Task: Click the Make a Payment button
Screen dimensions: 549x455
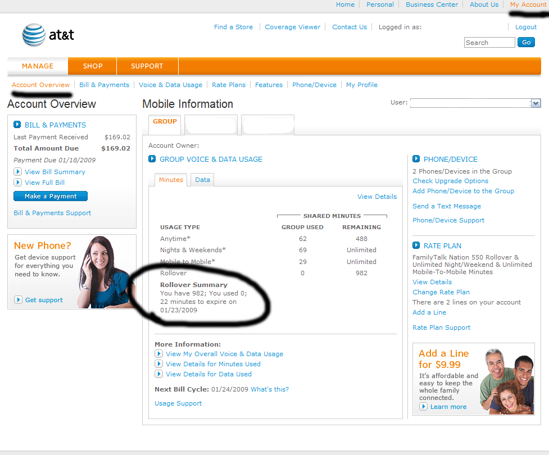Action: coord(51,196)
